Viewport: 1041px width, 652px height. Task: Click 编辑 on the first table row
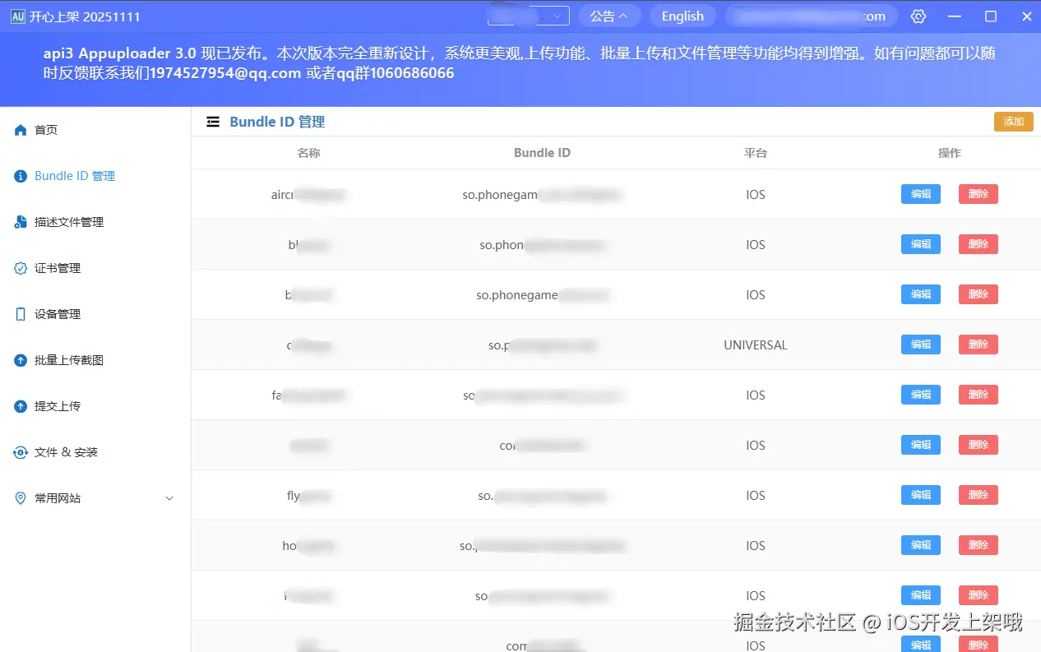920,194
